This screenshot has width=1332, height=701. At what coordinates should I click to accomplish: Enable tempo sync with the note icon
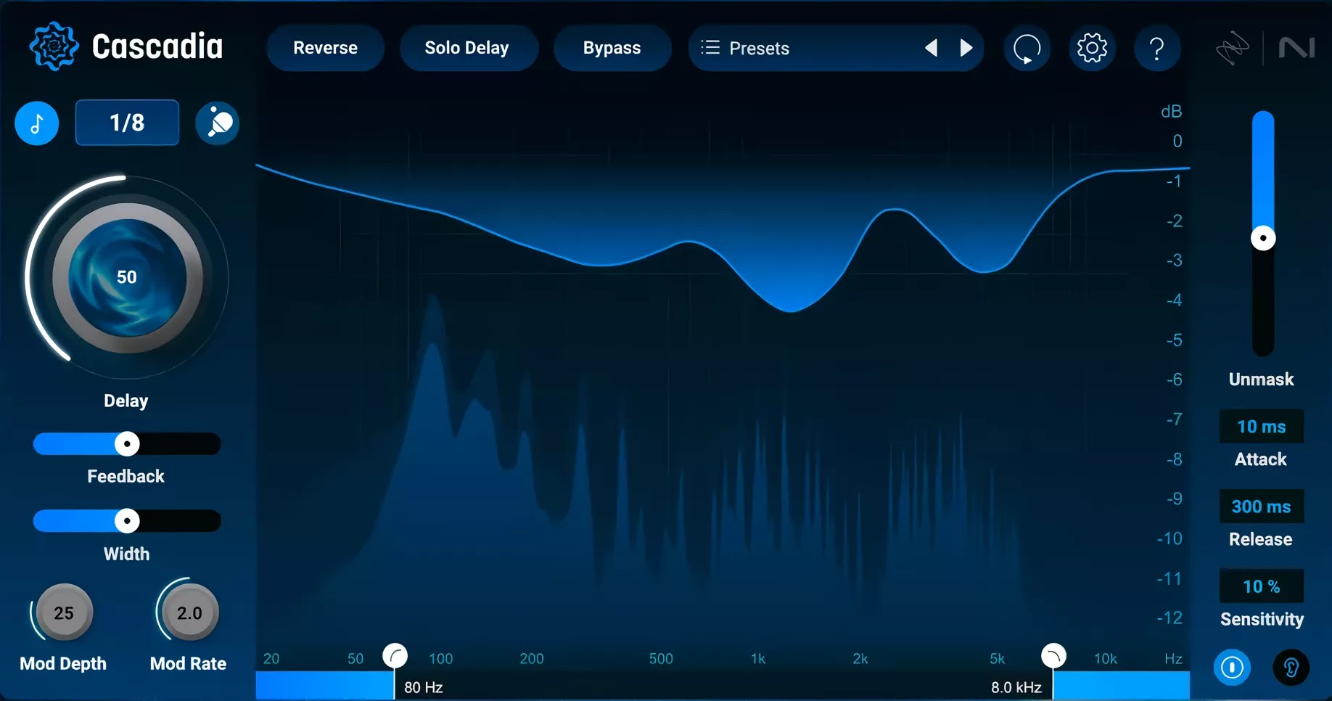point(36,123)
